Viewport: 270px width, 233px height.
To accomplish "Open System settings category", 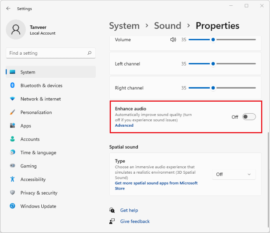I will pos(51,72).
